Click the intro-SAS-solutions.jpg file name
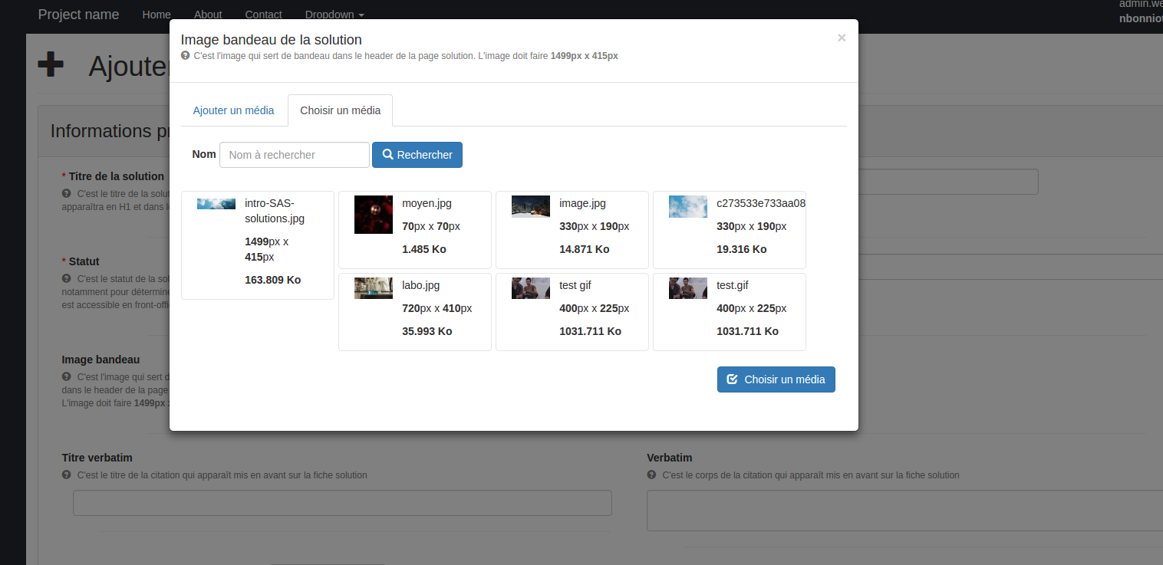 [275, 211]
